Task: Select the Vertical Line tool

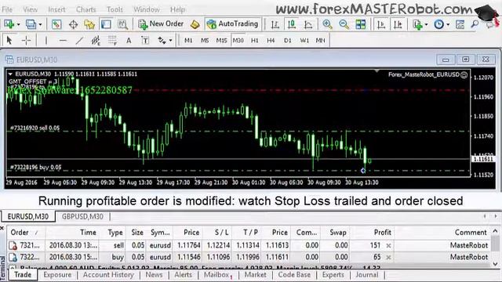Action: tap(45, 40)
